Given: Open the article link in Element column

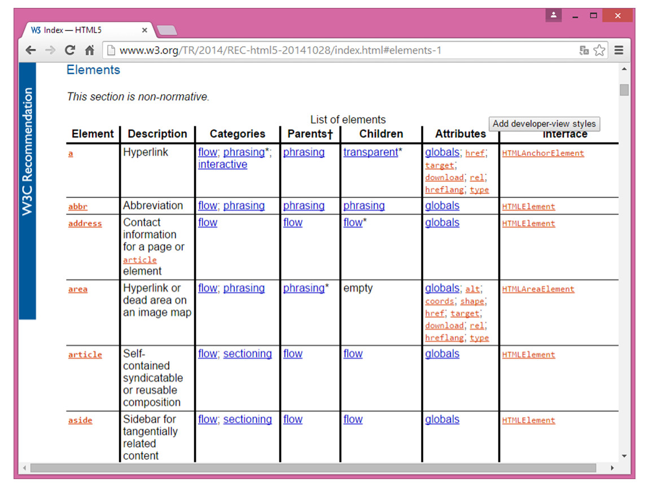Looking at the screenshot, I should tap(85, 355).
